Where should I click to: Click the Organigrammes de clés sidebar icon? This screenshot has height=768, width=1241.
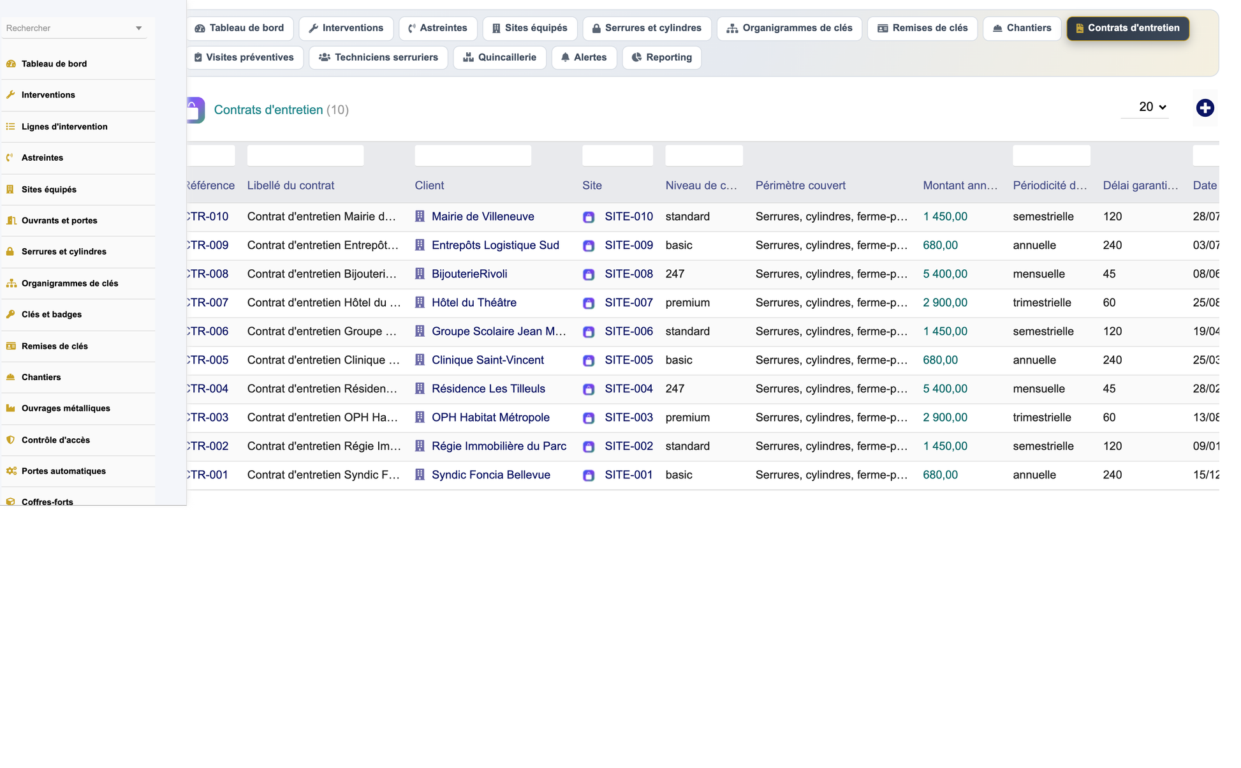pos(11,283)
